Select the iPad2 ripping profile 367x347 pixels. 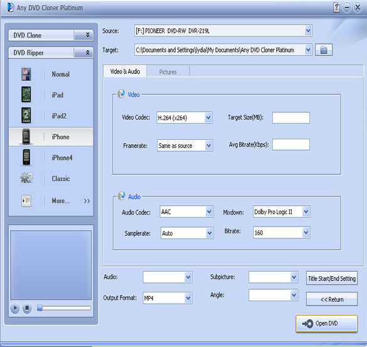pos(51,115)
